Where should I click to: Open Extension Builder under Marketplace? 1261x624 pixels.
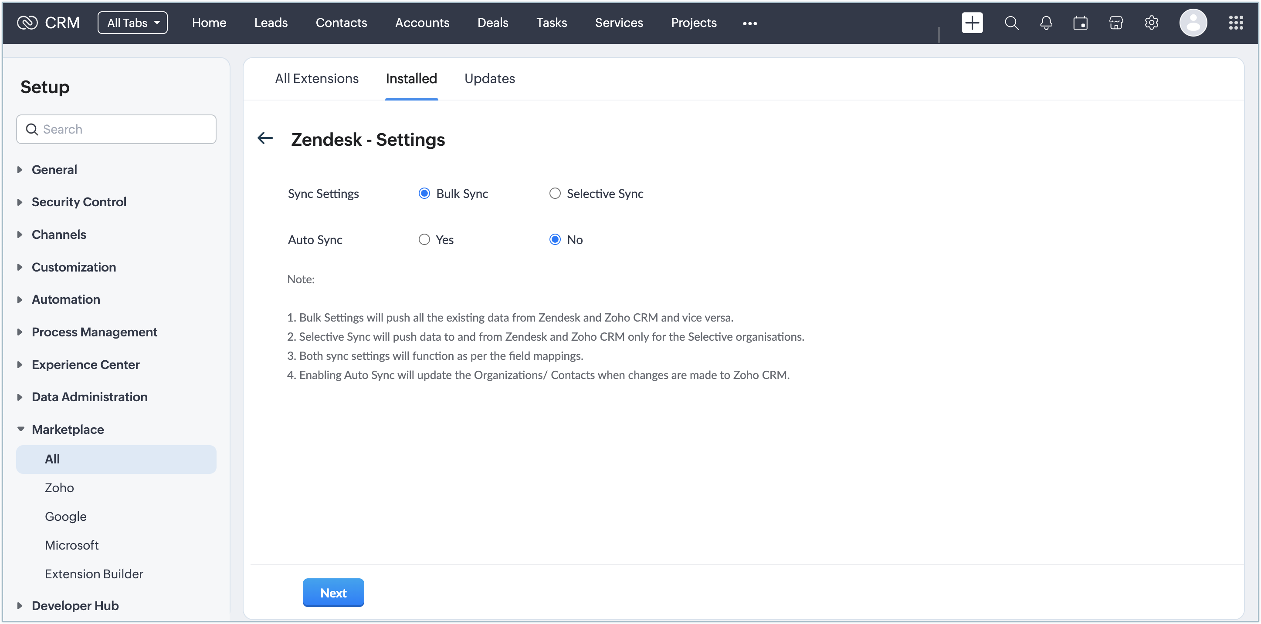pos(94,574)
